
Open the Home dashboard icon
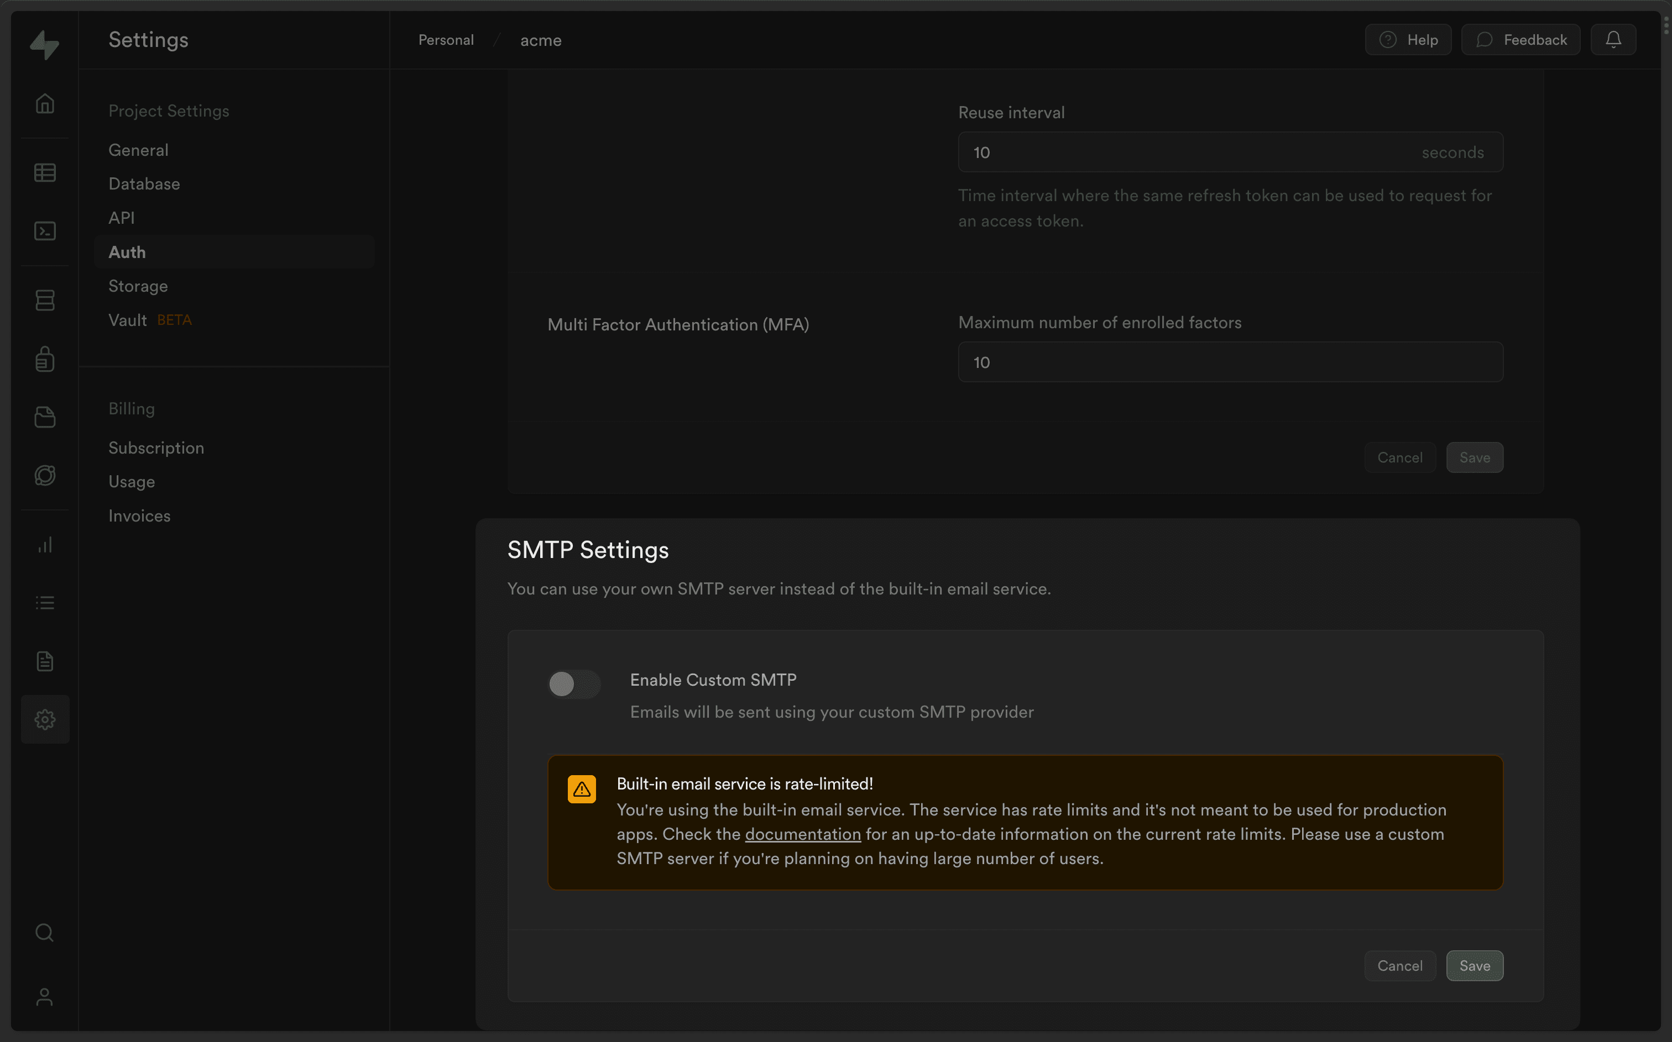point(45,102)
